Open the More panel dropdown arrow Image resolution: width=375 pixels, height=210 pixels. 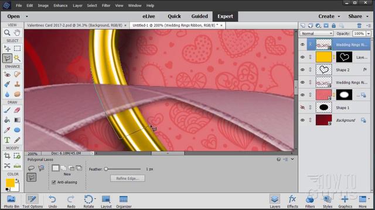(369, 198)
